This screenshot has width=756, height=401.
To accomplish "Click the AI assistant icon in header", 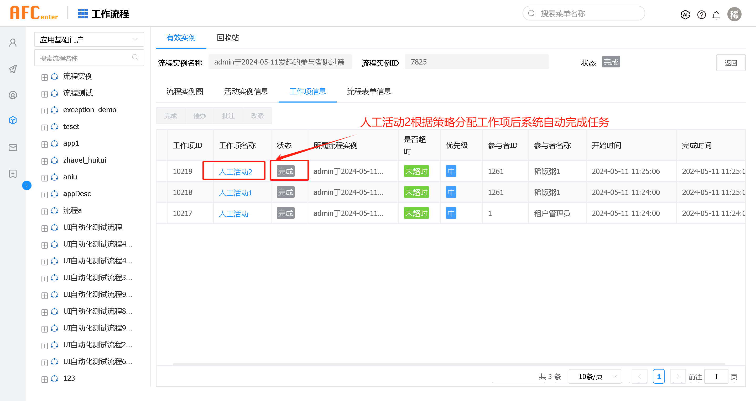I will pos(685,14).
